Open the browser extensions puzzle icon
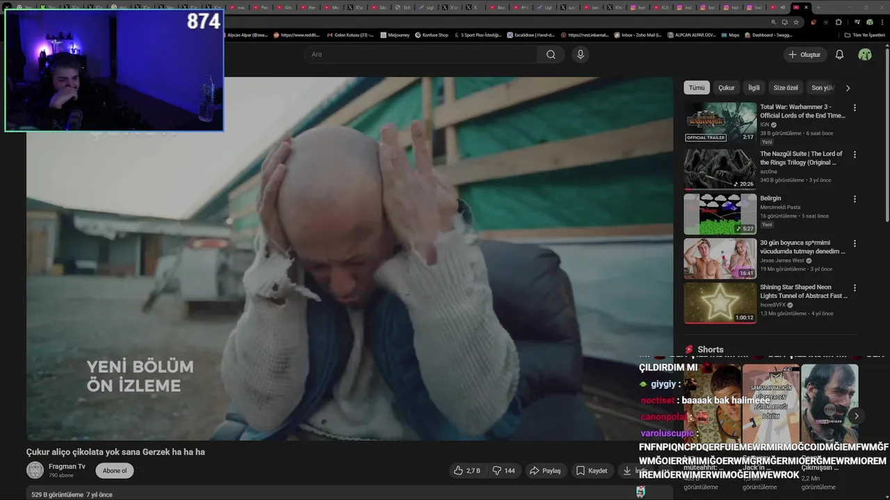The image size is (890, 500). (x=839, y=22)
